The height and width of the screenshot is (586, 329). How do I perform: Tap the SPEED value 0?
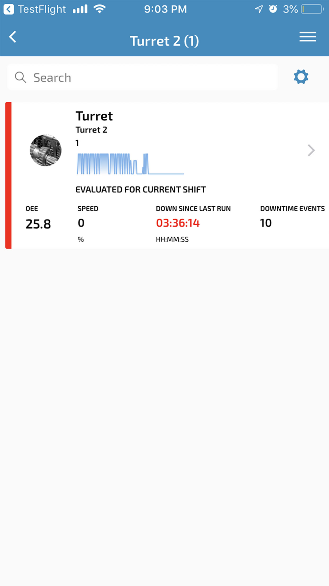(81, 223)
